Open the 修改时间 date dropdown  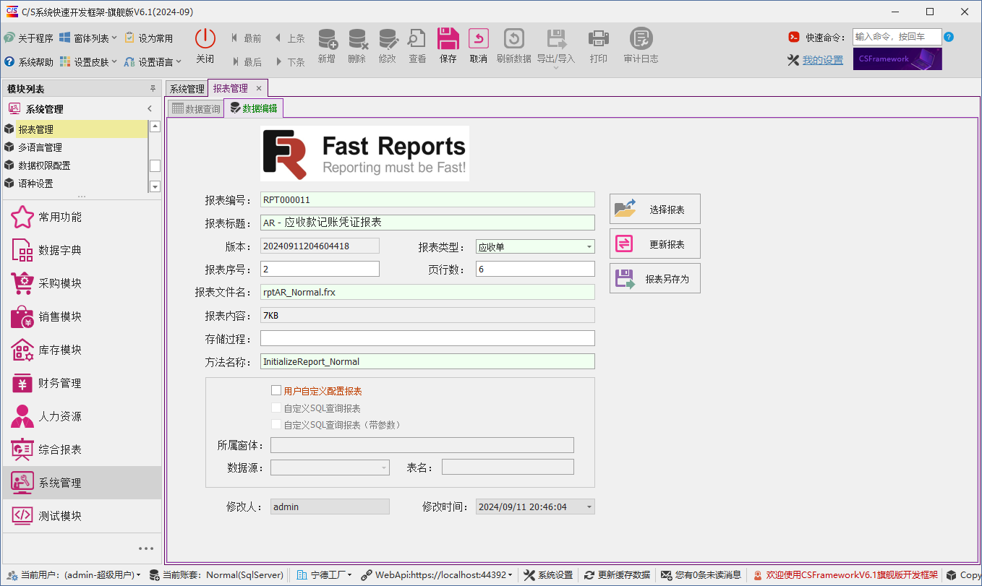589,507
